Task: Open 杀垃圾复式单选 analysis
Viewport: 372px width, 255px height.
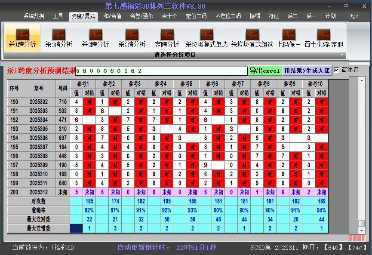Action: click(x=206, y=37)
